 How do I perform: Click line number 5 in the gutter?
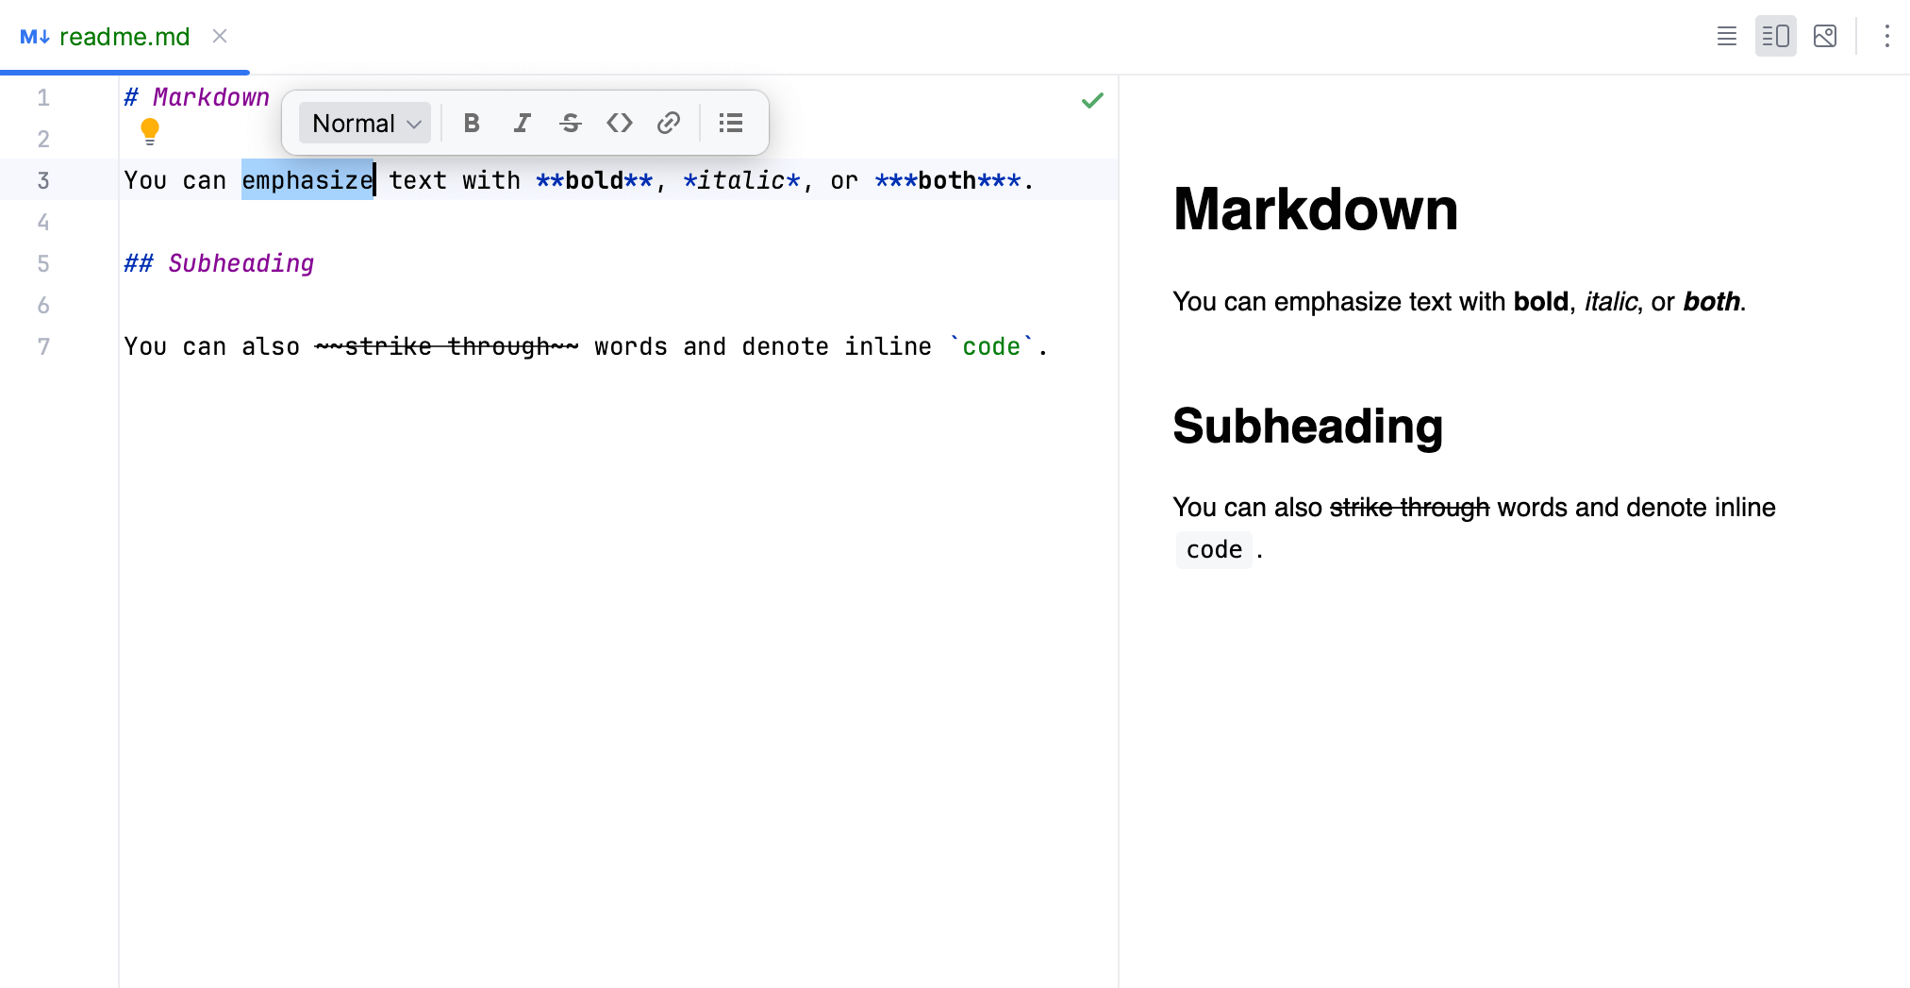(x=43, y=263)
